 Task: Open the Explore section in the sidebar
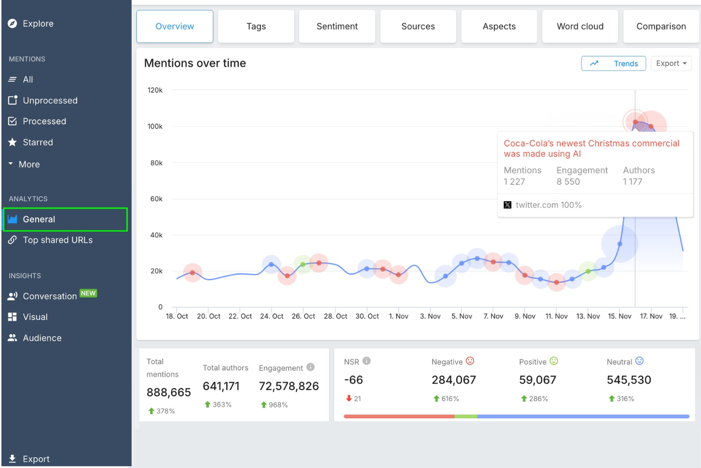38,23
